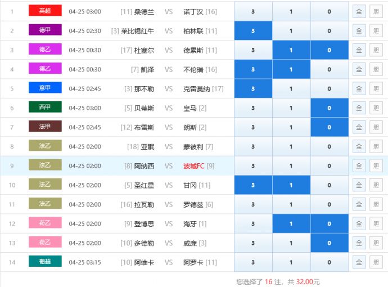This screenshot has height=287, width=388.
Task: Click the red 英超 league tag
Action: pos(45,11)
